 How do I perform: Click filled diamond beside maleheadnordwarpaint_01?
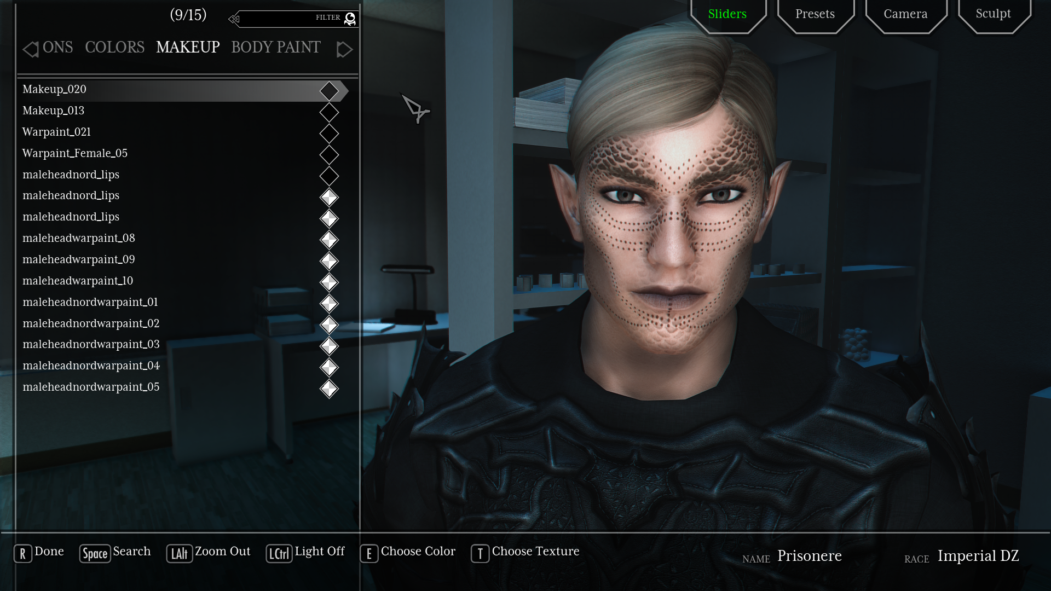click(329, 304)
